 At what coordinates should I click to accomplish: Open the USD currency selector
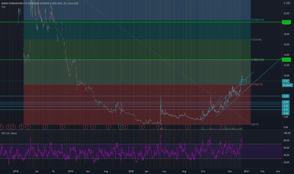tap(288, 3)
